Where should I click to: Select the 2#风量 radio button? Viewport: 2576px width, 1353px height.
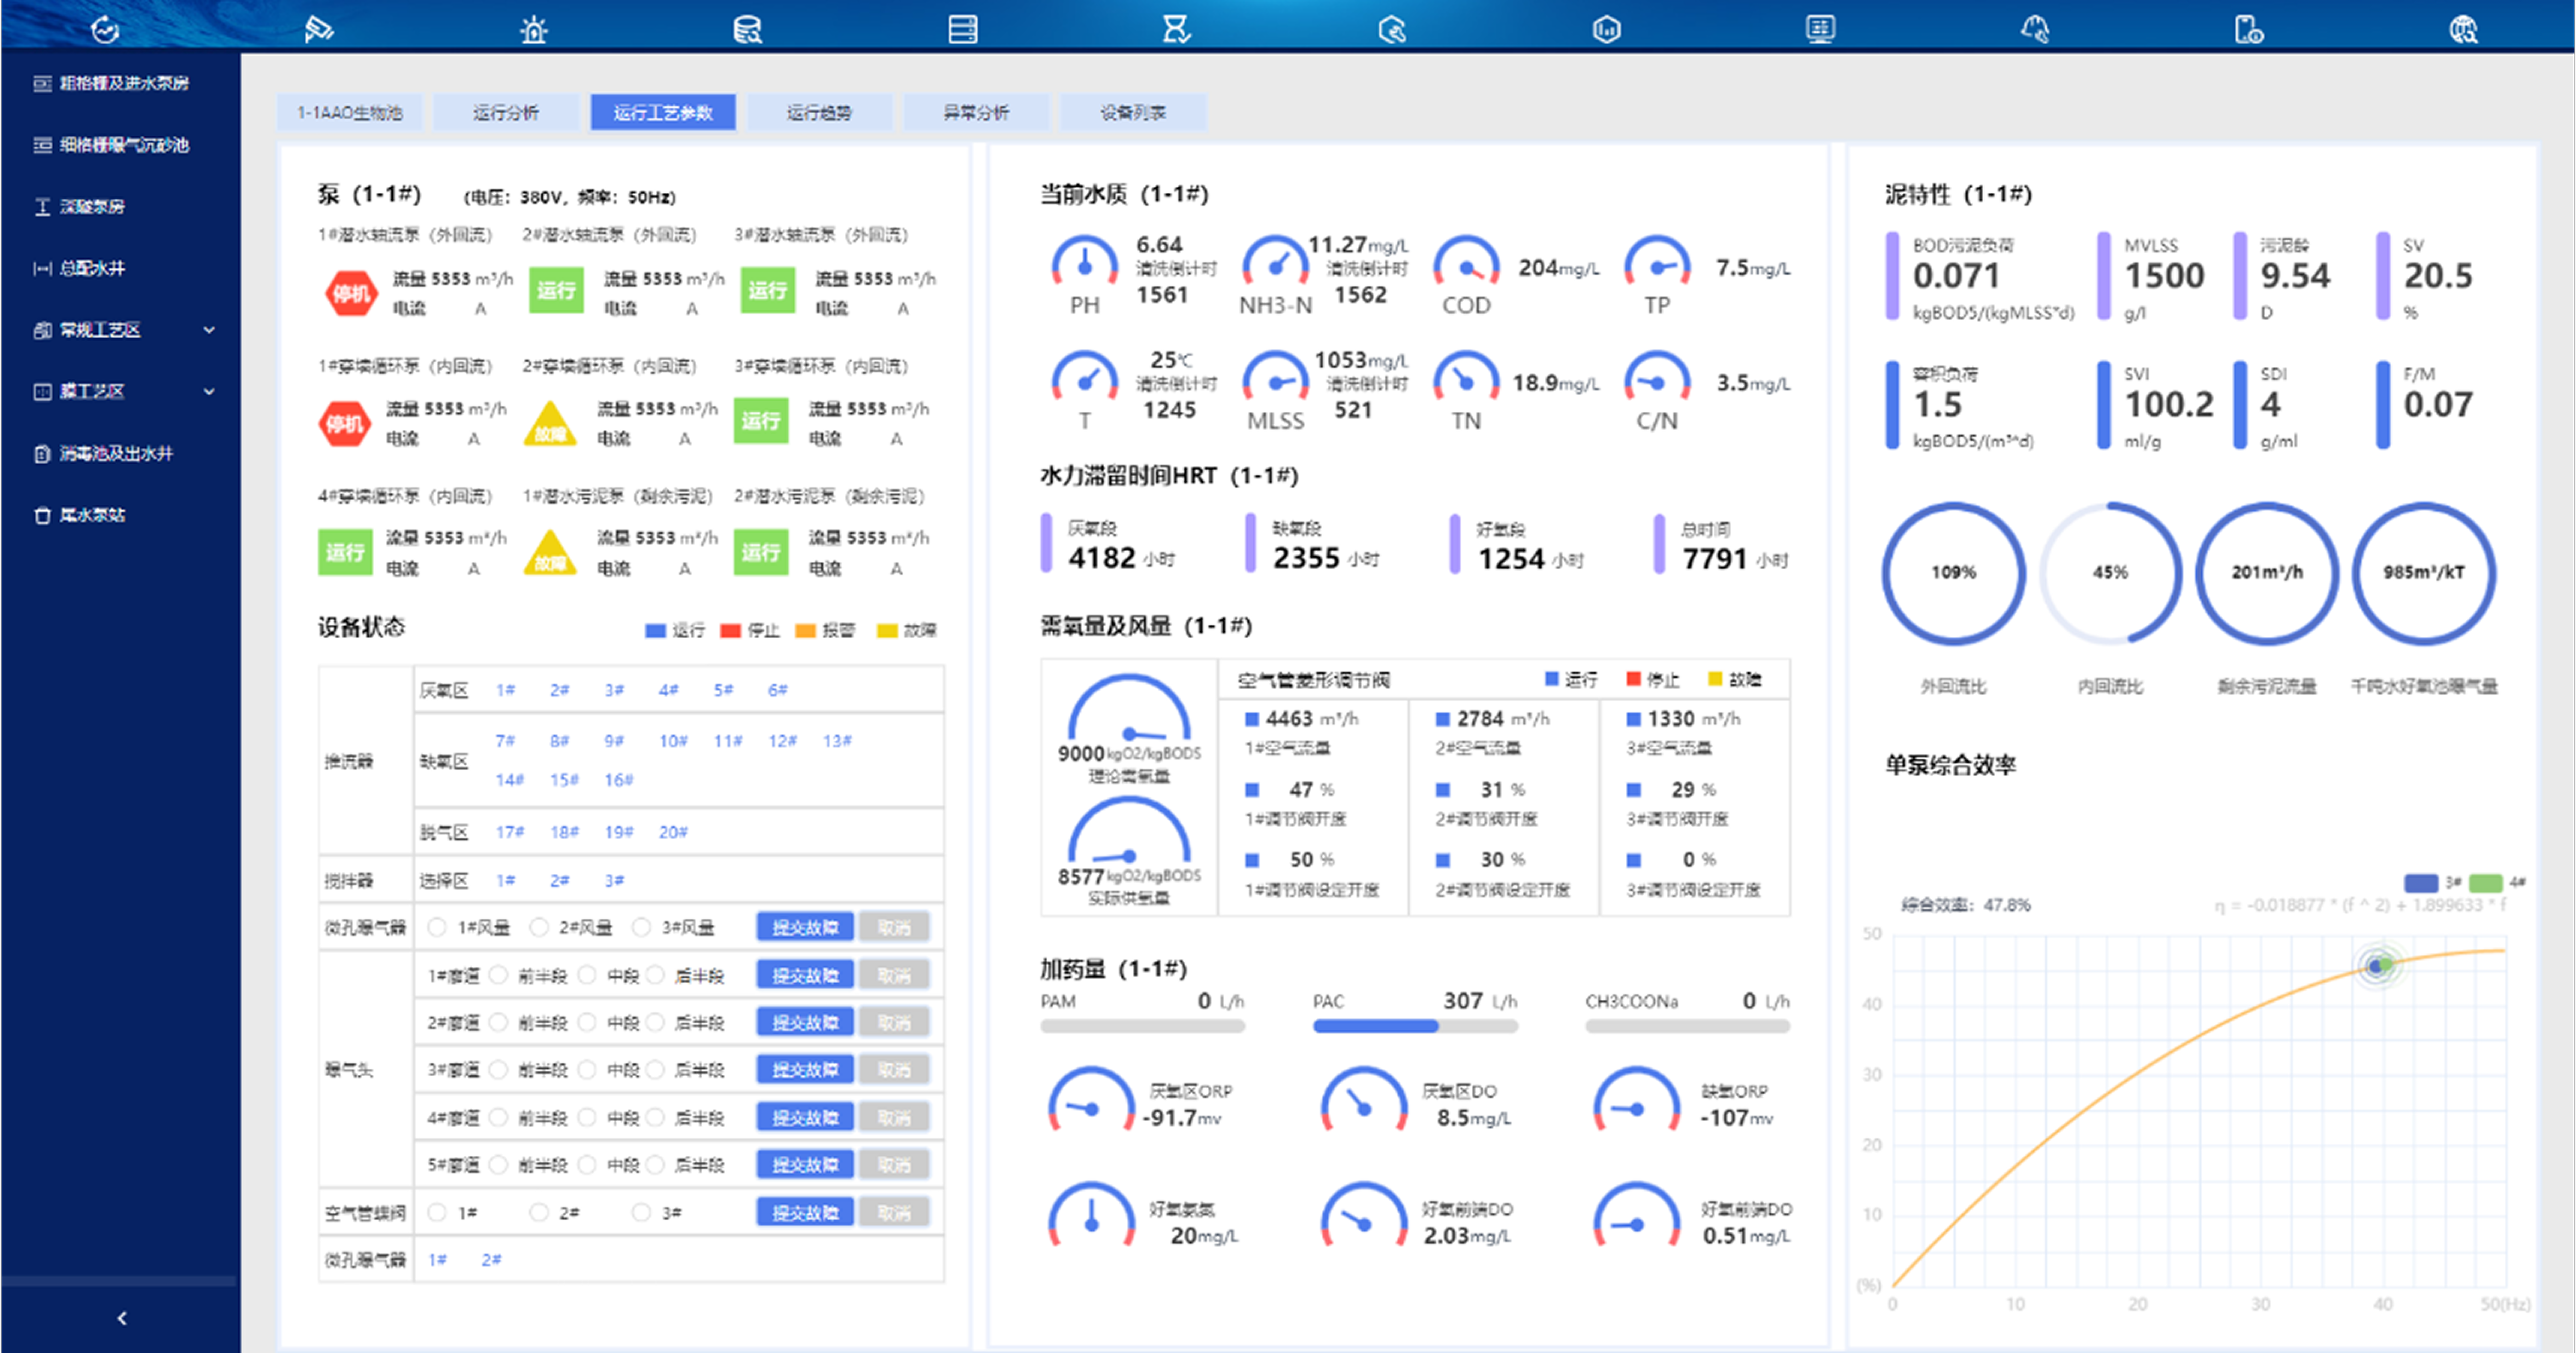tap(539, 927)
